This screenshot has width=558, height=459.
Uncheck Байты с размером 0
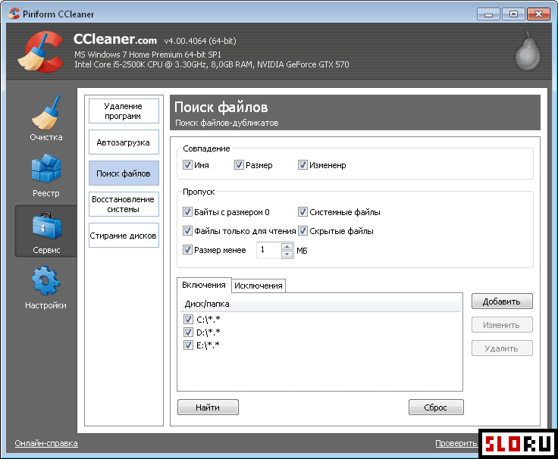(187, 212)
